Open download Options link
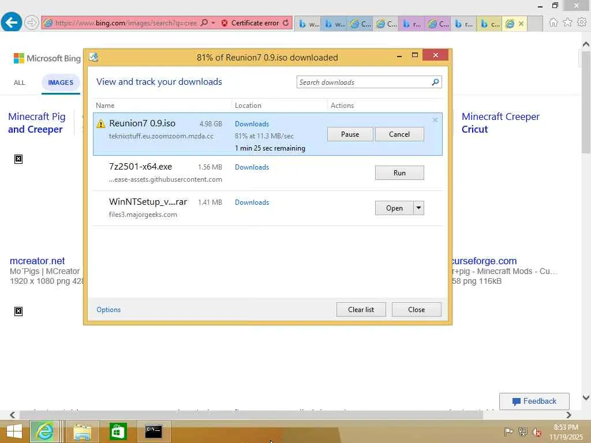Image resolution: width=591 pixels, height=443 pixels. click(109, 310)
